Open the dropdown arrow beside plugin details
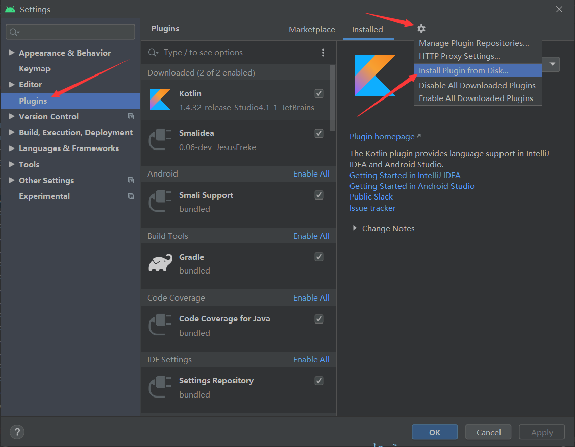This screenshot has width=575, height=447. tap(552, 64)
